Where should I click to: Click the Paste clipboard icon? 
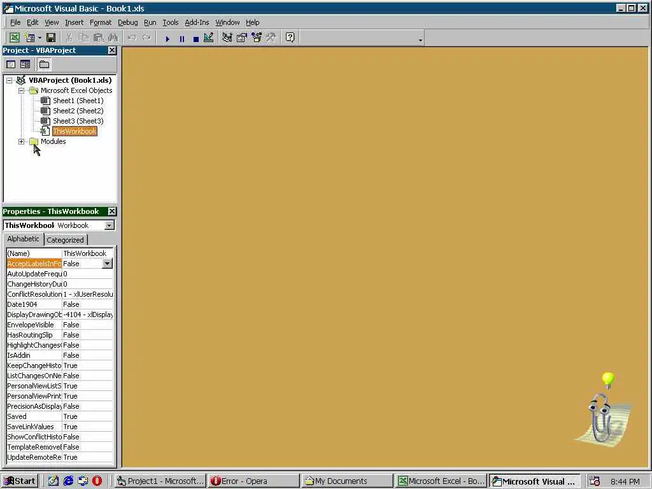click(99, 38)
